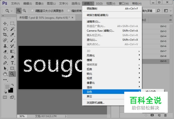Select the History Brush tool

(x=12, y=46)
